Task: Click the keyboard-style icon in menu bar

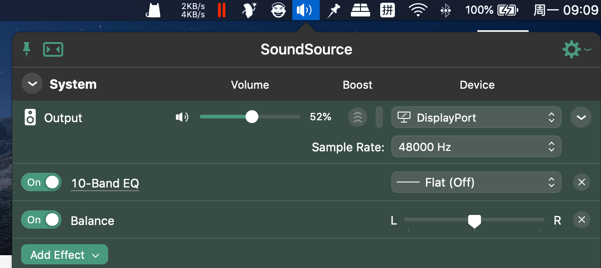Action: (361, 10)
